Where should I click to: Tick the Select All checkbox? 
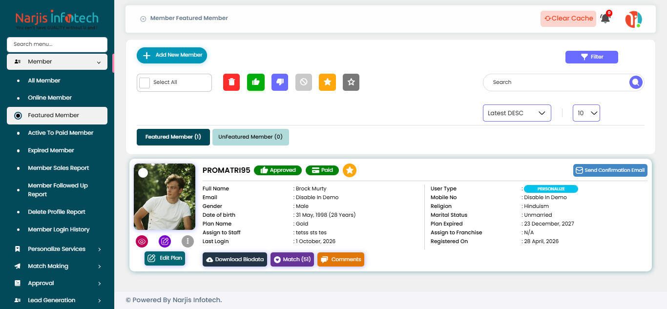(145, 82)
